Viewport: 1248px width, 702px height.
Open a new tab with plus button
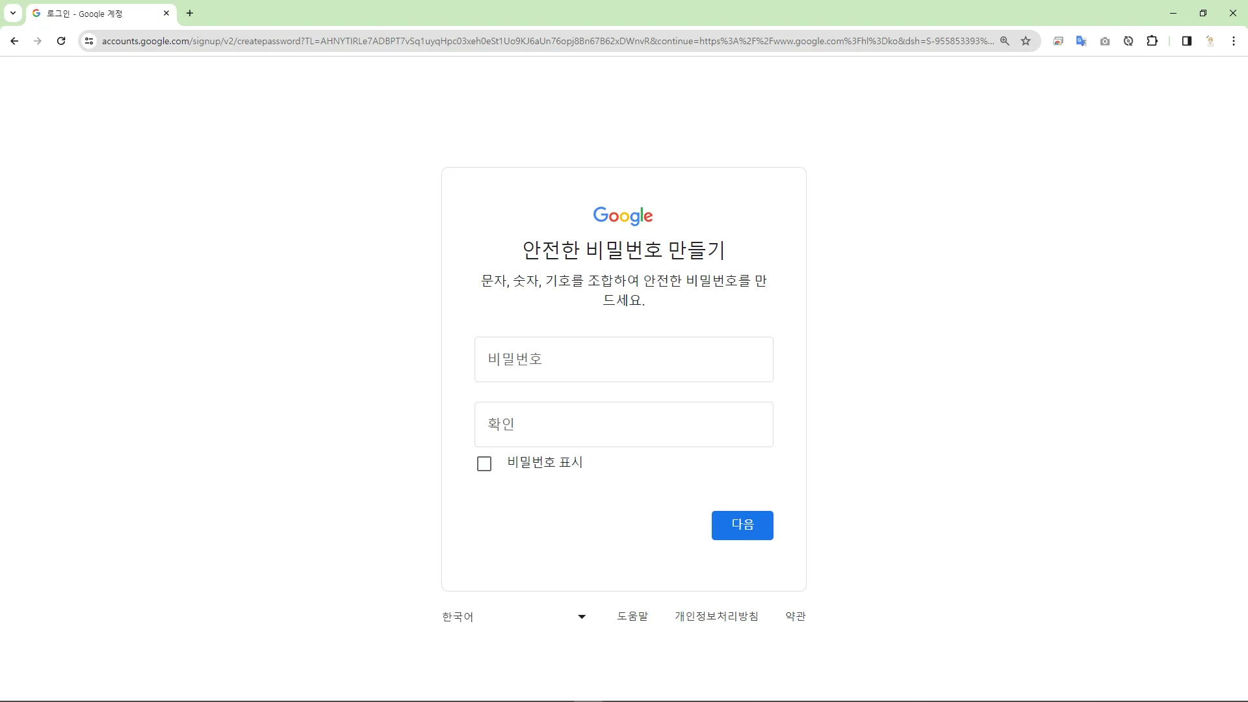point(190,13)
